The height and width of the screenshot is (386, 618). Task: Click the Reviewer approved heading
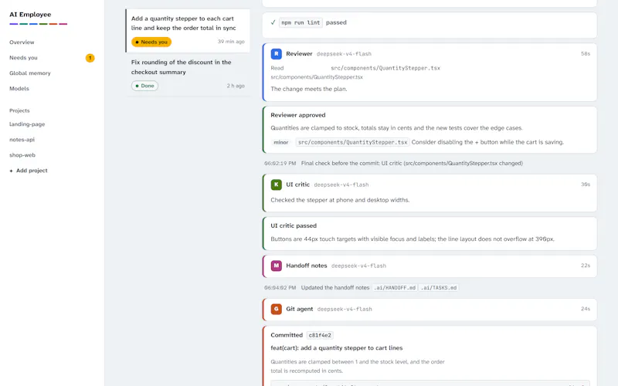pos(298,115)
